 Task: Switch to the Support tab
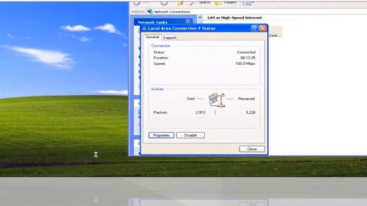[170, 38]
